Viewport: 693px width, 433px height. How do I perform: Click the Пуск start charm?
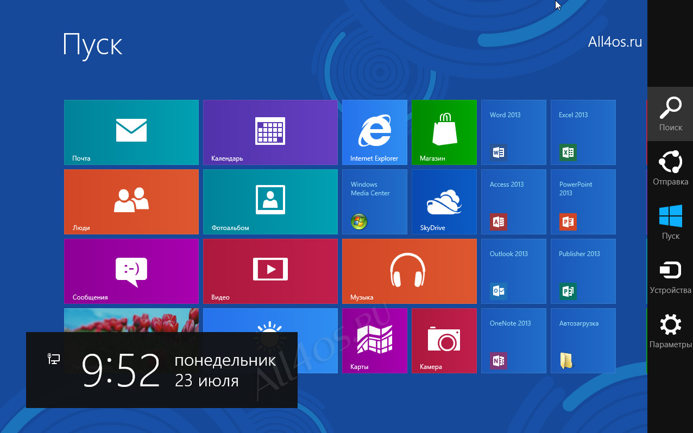click(x=670, y=222)
